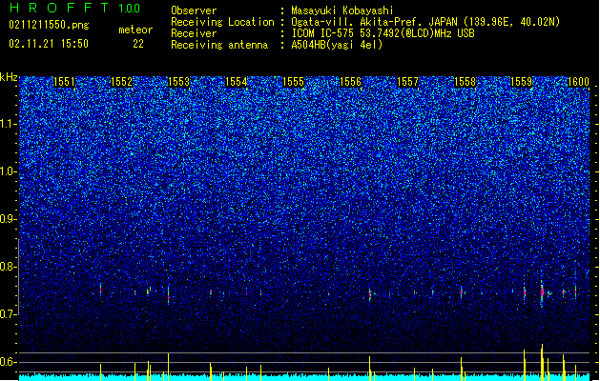Click the 1552 time marker
This screenshot has width=600, height=381.
pos(121,82)
